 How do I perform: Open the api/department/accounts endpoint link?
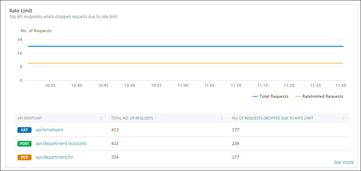click(61, 144)
